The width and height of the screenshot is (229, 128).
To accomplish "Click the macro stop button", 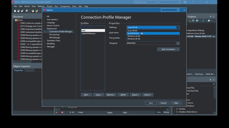I will 62,112.
